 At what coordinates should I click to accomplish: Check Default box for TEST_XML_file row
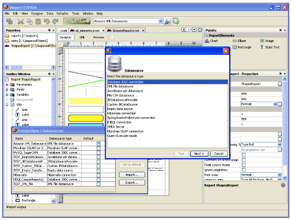98,184
